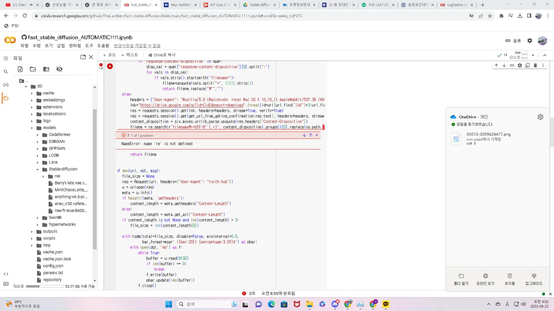Run the code cell play button
This screenshot has height=311, width=554.
point(110,66)
